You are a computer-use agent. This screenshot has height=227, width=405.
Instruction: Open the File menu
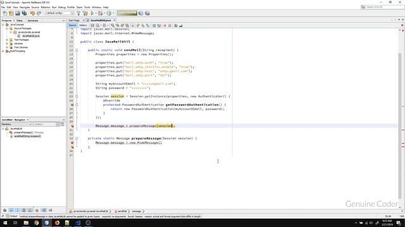click(3, 7)
